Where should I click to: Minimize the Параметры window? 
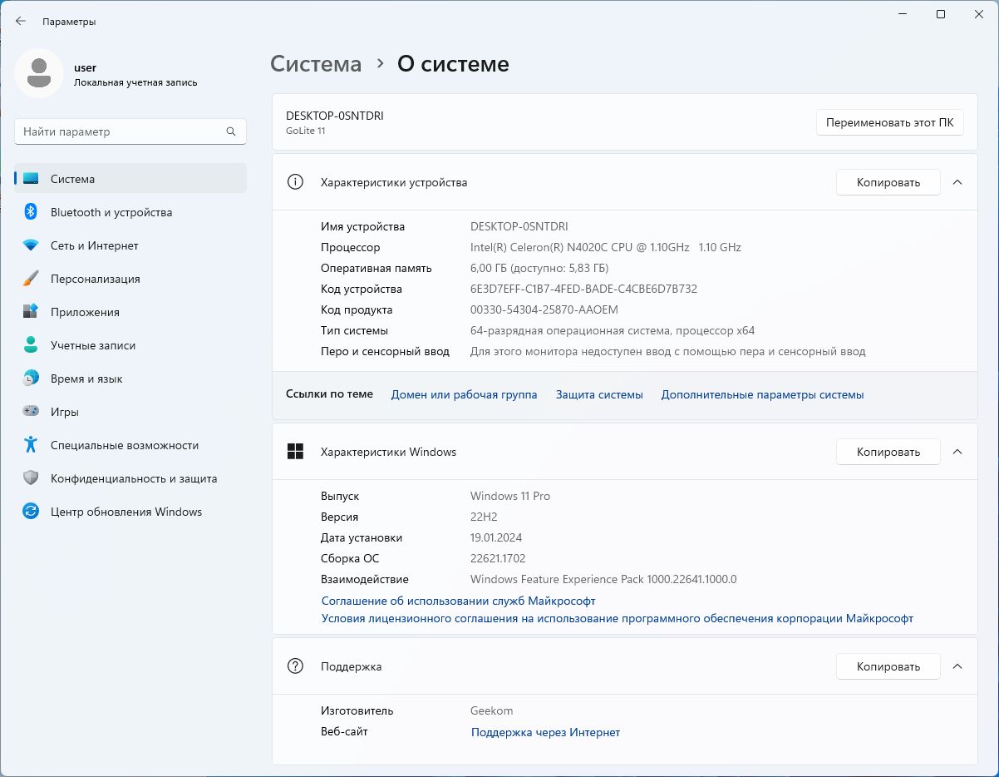[x=903, y=14]
